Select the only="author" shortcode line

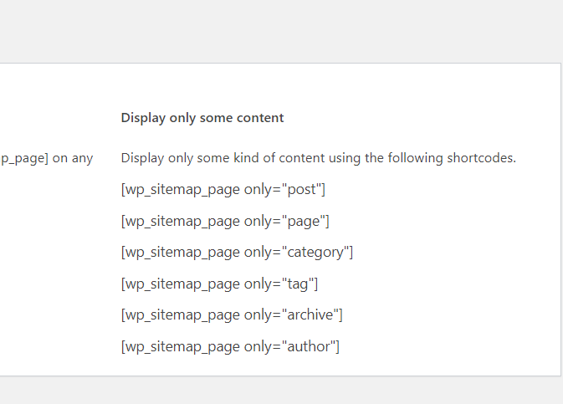click(x=230, y=346)
